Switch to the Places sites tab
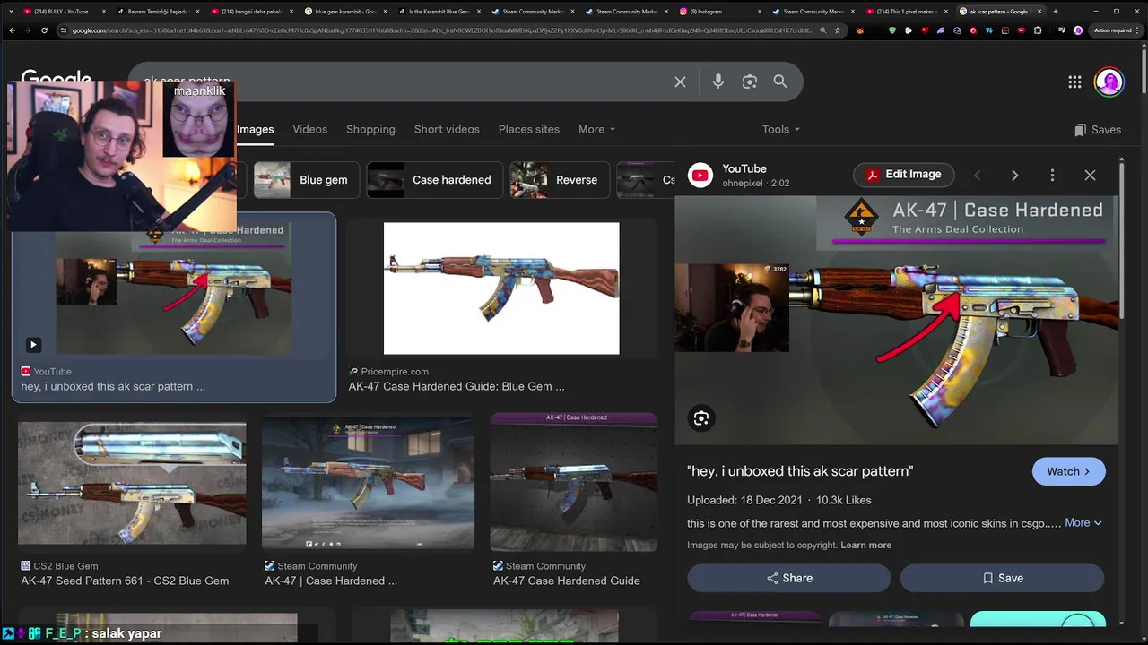1148x645 pixels. [x=529, y=129]
